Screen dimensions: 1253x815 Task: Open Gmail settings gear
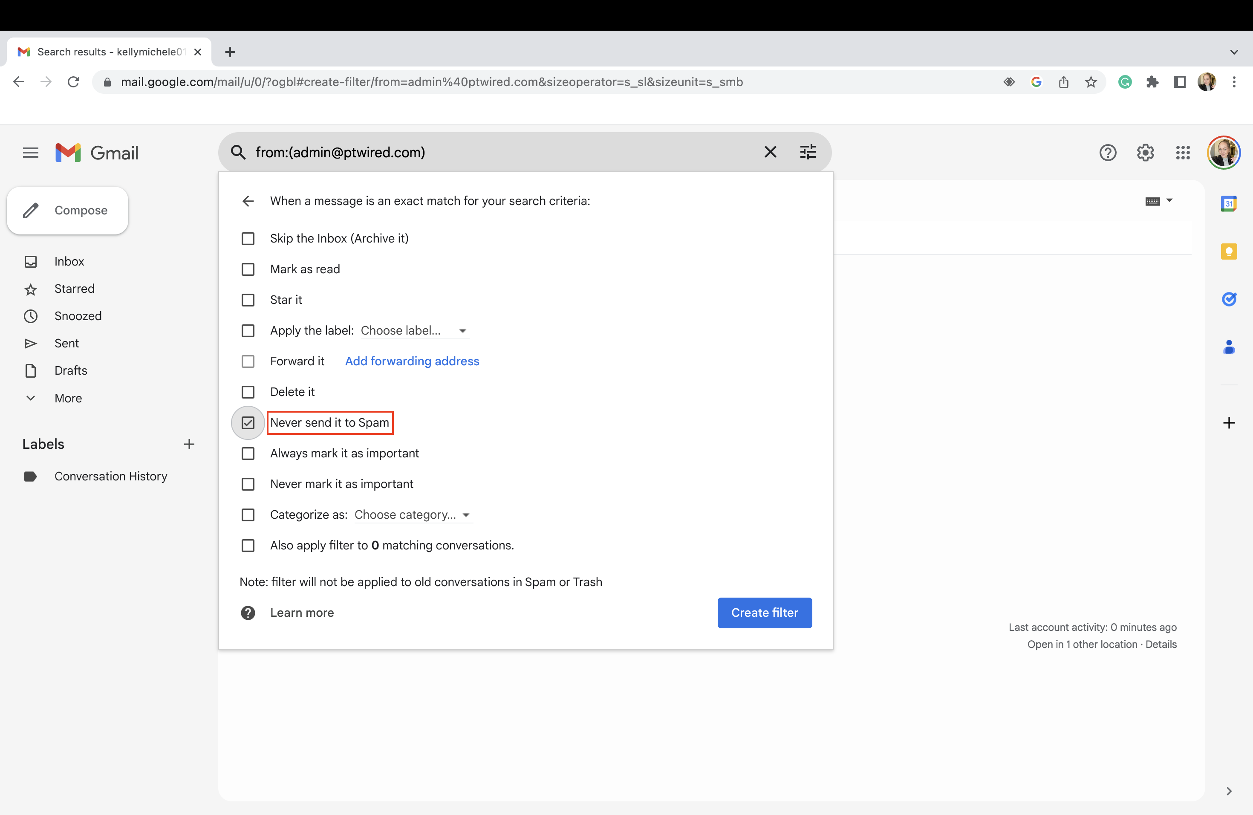[x=1146, y=153]
